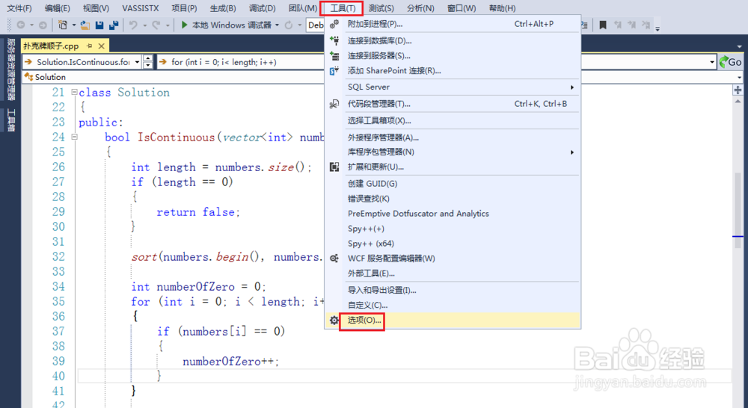Open the for-loop member navigation dropdown arrow
This screenshot has height=408, width=748.
pos(712,62)
